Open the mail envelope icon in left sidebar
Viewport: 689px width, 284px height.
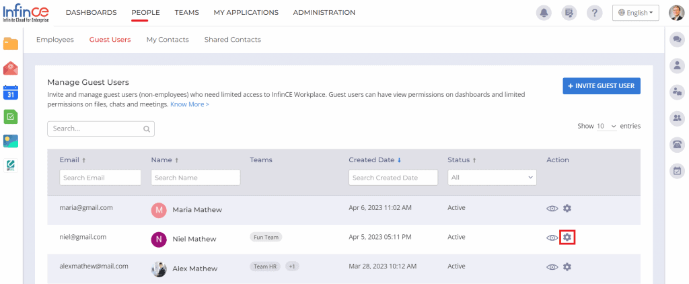(x=11, y=68)
